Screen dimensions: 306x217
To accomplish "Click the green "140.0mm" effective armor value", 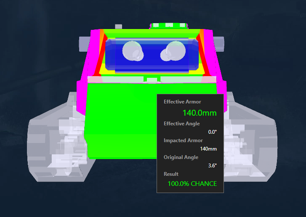I will coord(200,113).
